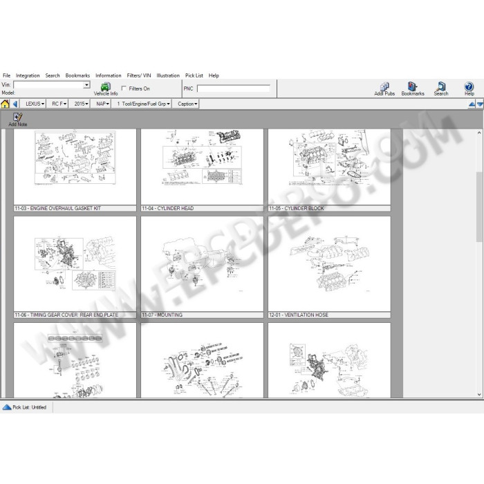Image resolution: width=484 pixels, height=484 pixels.
Task: Open the Vin dropdown
Action: (86, 84)
